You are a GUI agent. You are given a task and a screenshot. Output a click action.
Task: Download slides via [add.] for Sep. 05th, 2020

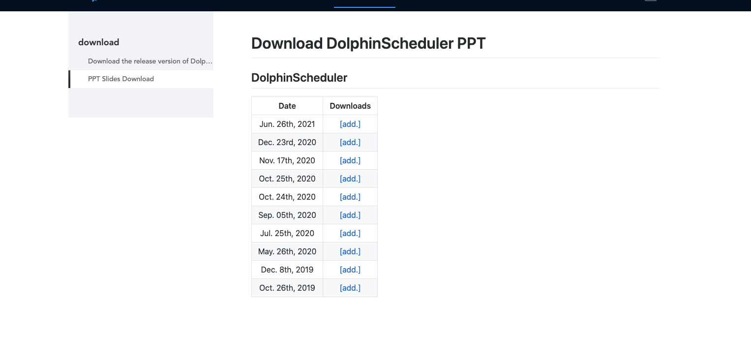pyautogui.click(x=350, y=215)
